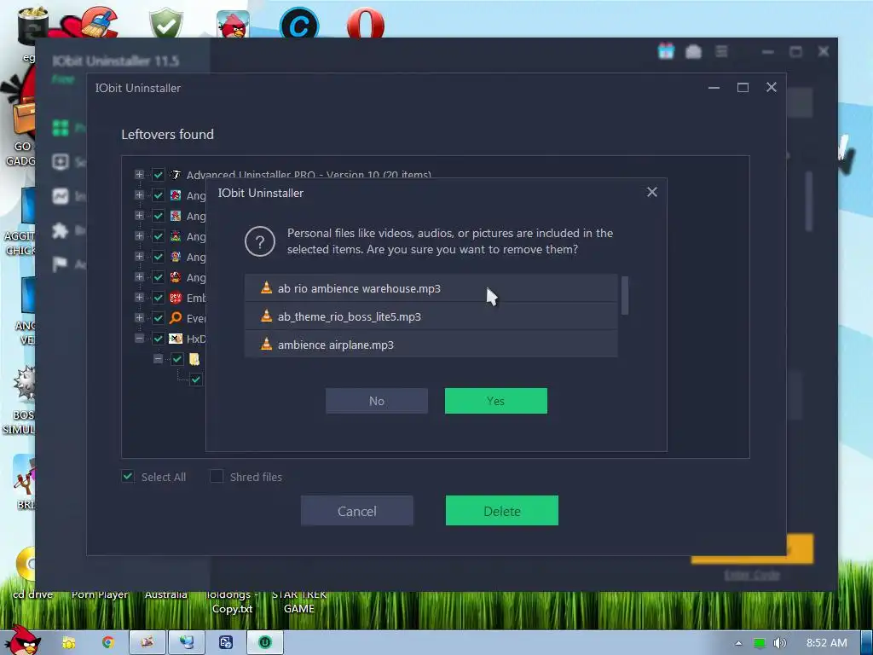Image resolution: width=873 pixels, height=655 pixels.
Task: Uncheck the checkbox in the Emb row
Action: 158,298
